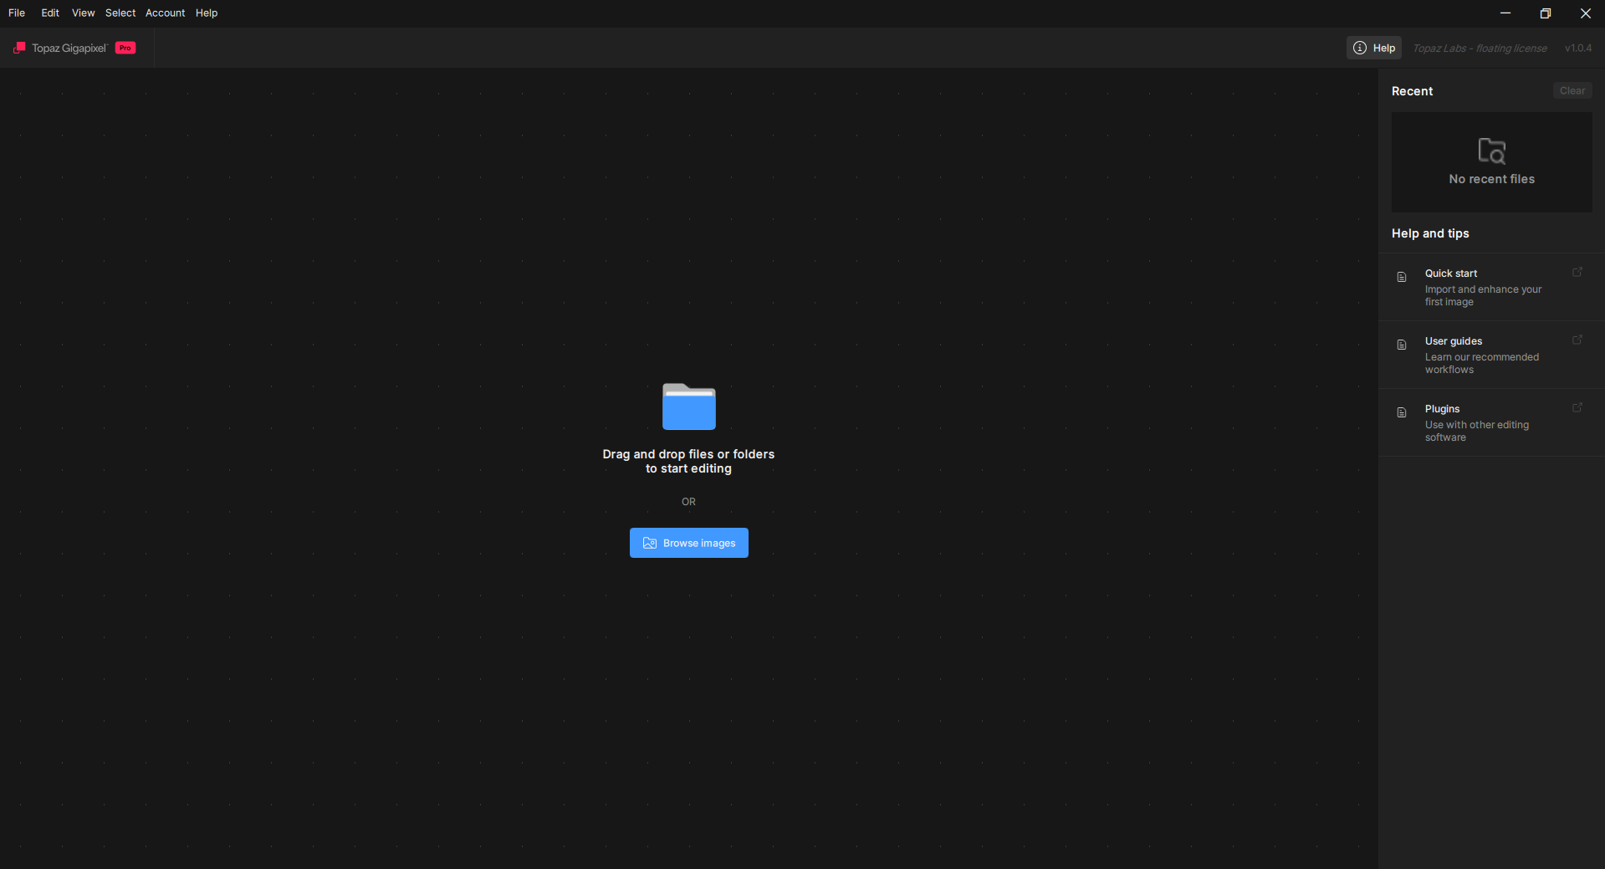Viewport: 1605px width, 869px height.
Task: Restore down the application window
Action: 1545,13
